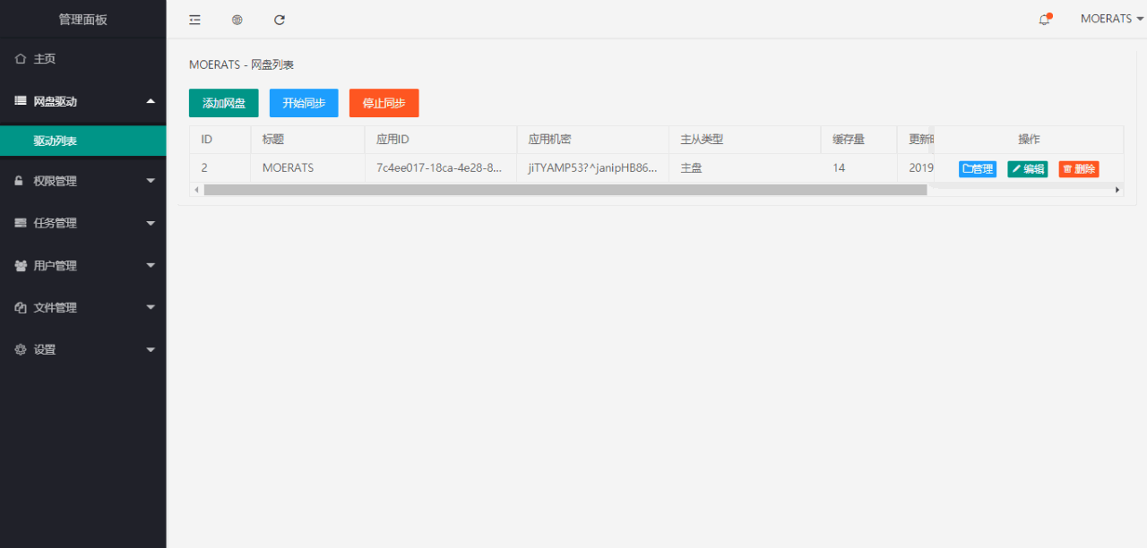The width and height of the screenshot is (1147, 548).
Task: Click the lock icon beside 权限管理
Action: pos(20,181)
